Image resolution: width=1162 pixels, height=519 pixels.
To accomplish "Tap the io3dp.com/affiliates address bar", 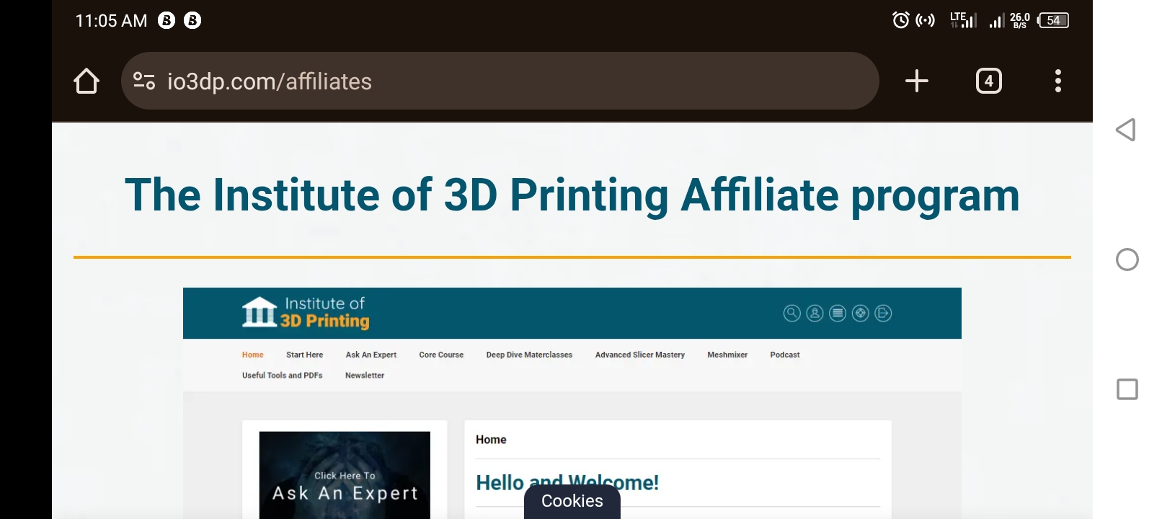I will [500, 81].
